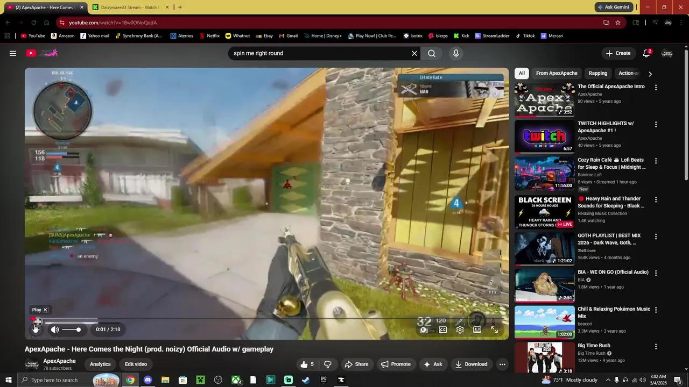Open Steam from the taskbar
Image resolution: width=689 pixels, height=387 pixels.
[306, 380]
